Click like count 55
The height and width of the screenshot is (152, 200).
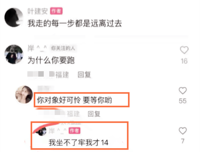183,101
